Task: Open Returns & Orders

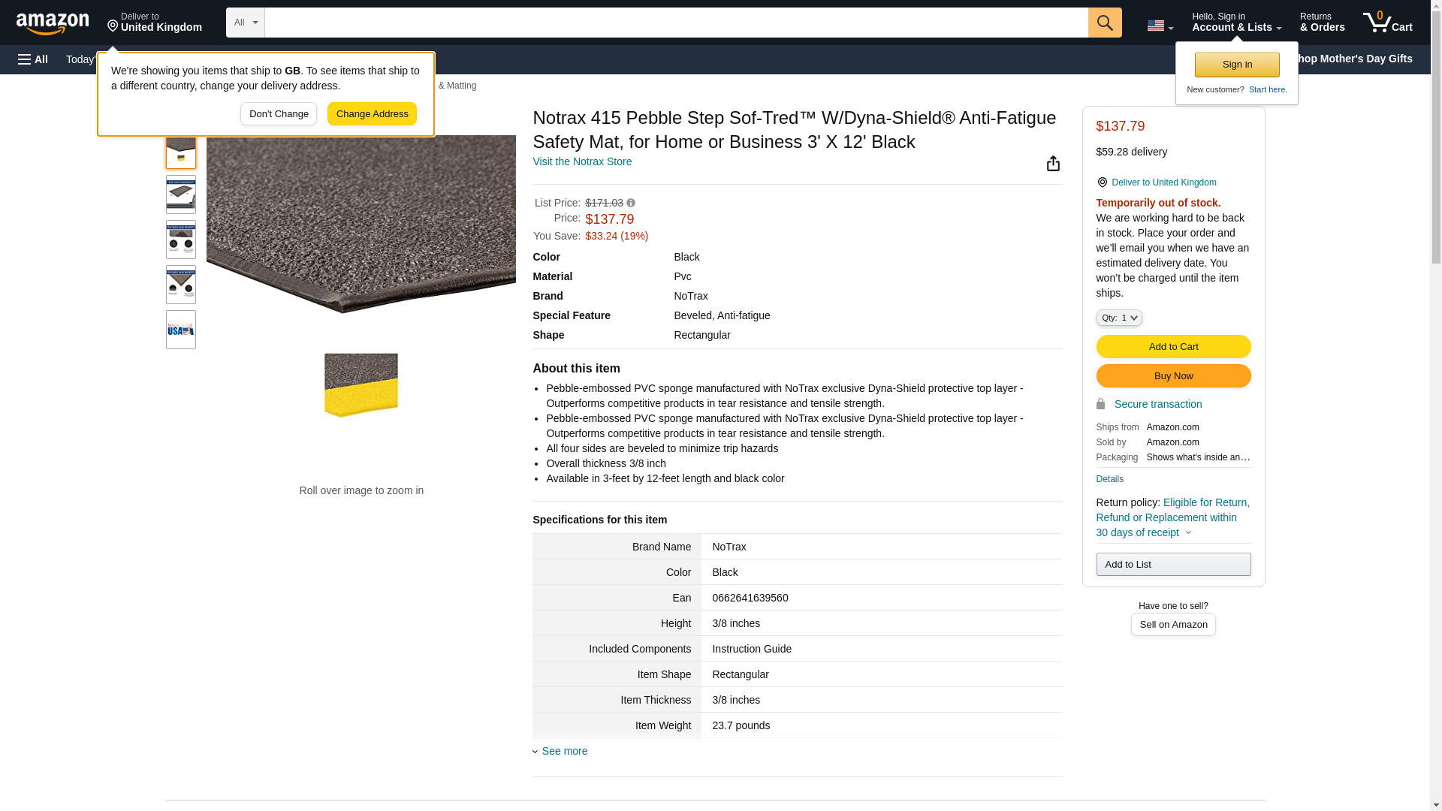Action: pyautogui.click(x=1322, y=23)
